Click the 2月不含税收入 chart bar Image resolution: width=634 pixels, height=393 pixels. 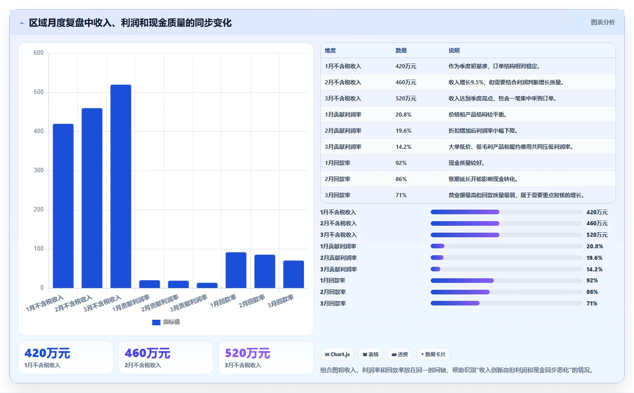(92, 198)
